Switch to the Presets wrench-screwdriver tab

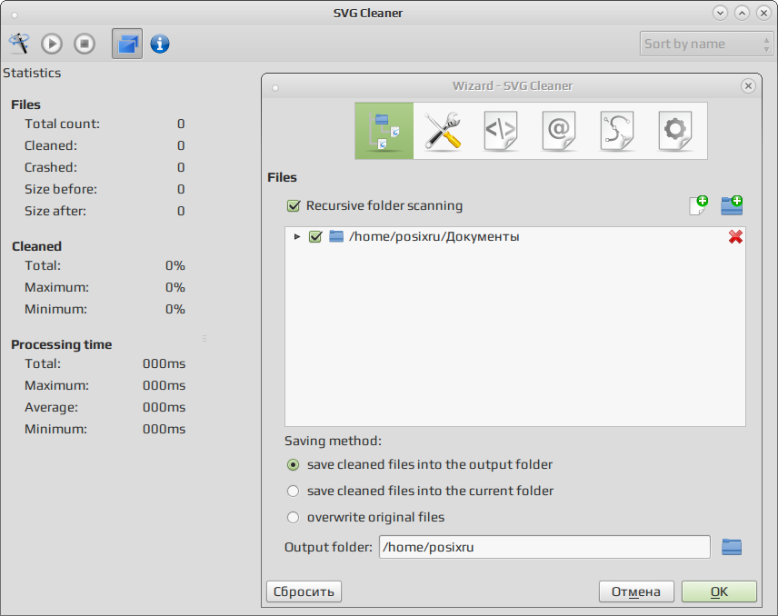point(442,131)
